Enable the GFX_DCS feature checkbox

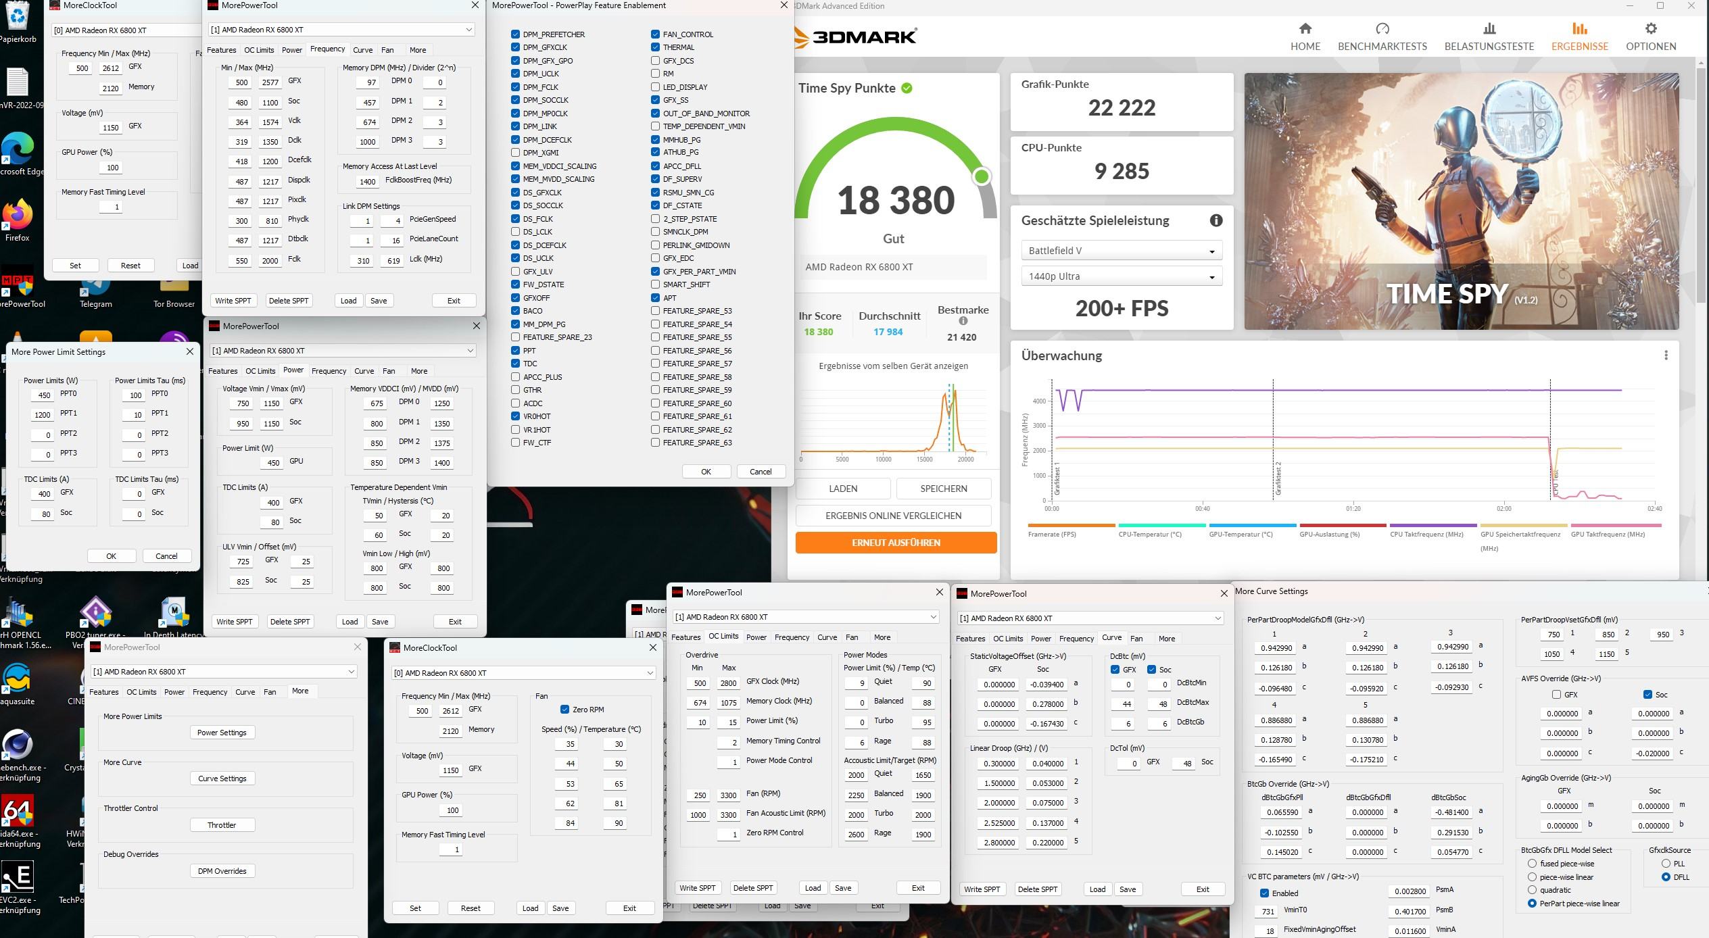click(x=655, y=60)
